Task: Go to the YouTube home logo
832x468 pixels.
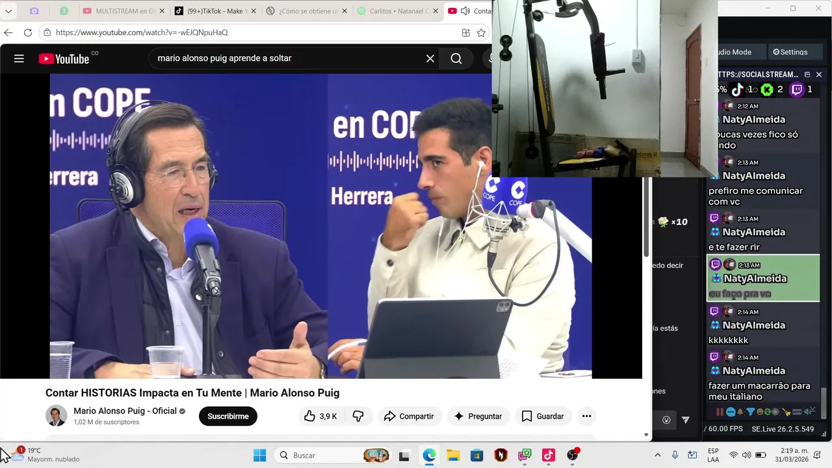Action: [x=64, y=58]
